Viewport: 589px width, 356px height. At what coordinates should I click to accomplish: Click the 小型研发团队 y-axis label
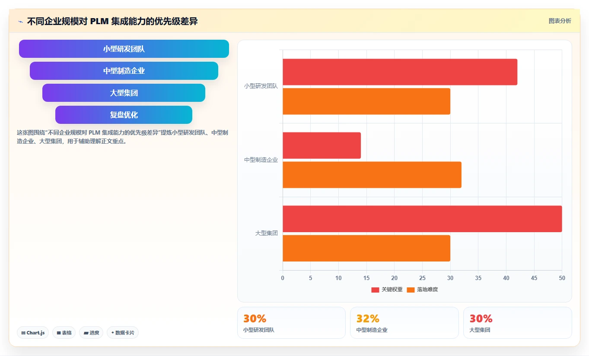tap(261, 86)
